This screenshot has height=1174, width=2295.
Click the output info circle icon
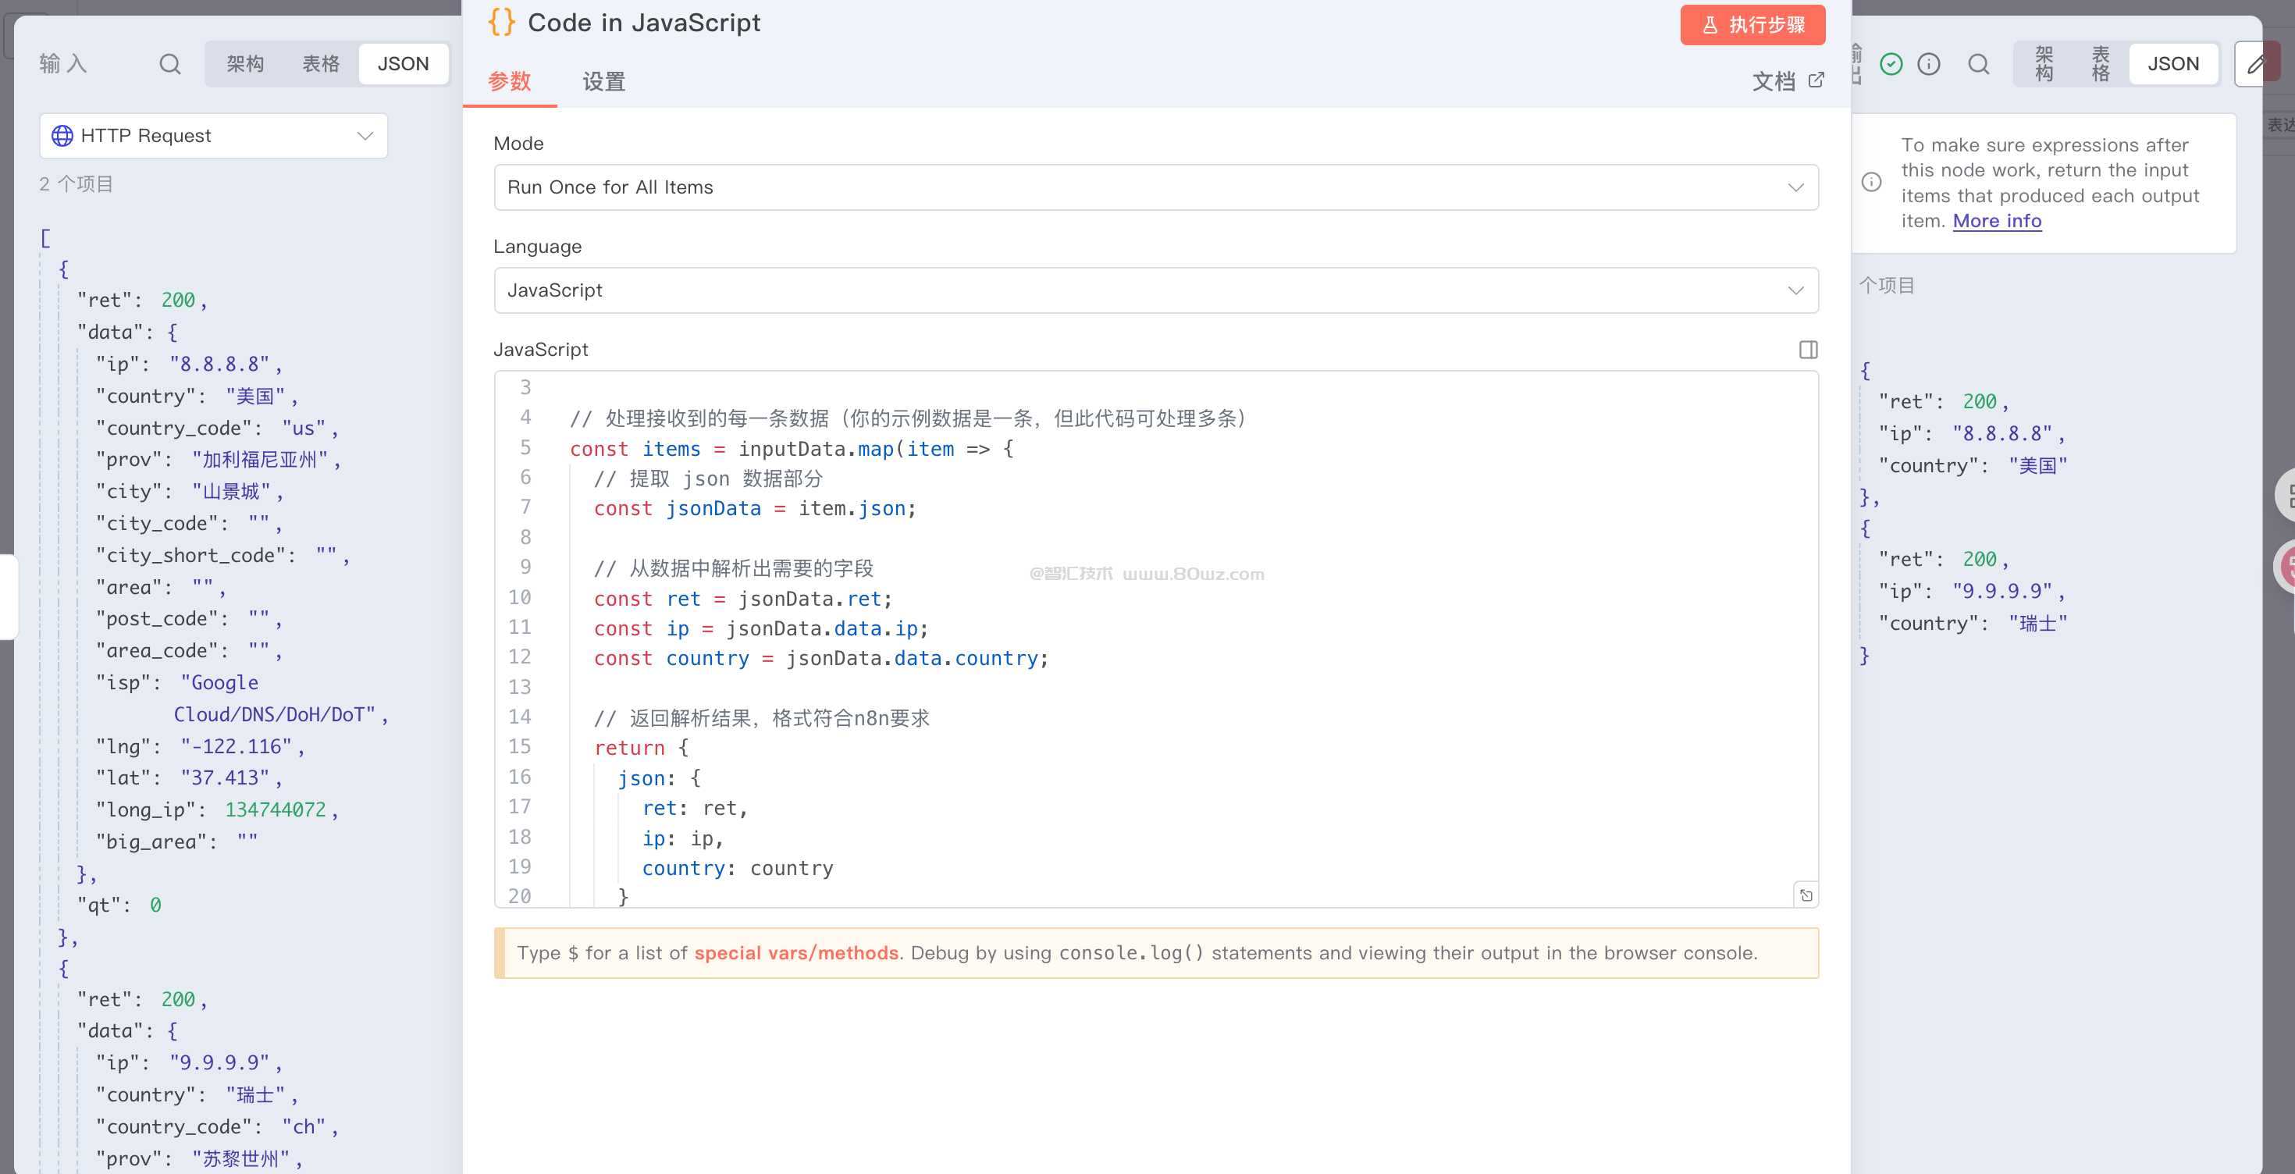point(1928,64)
